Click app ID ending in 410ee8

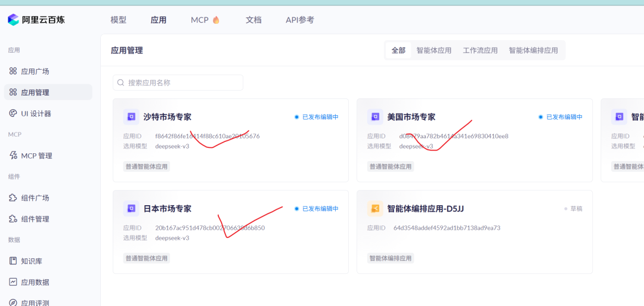[x=454, y=136]
